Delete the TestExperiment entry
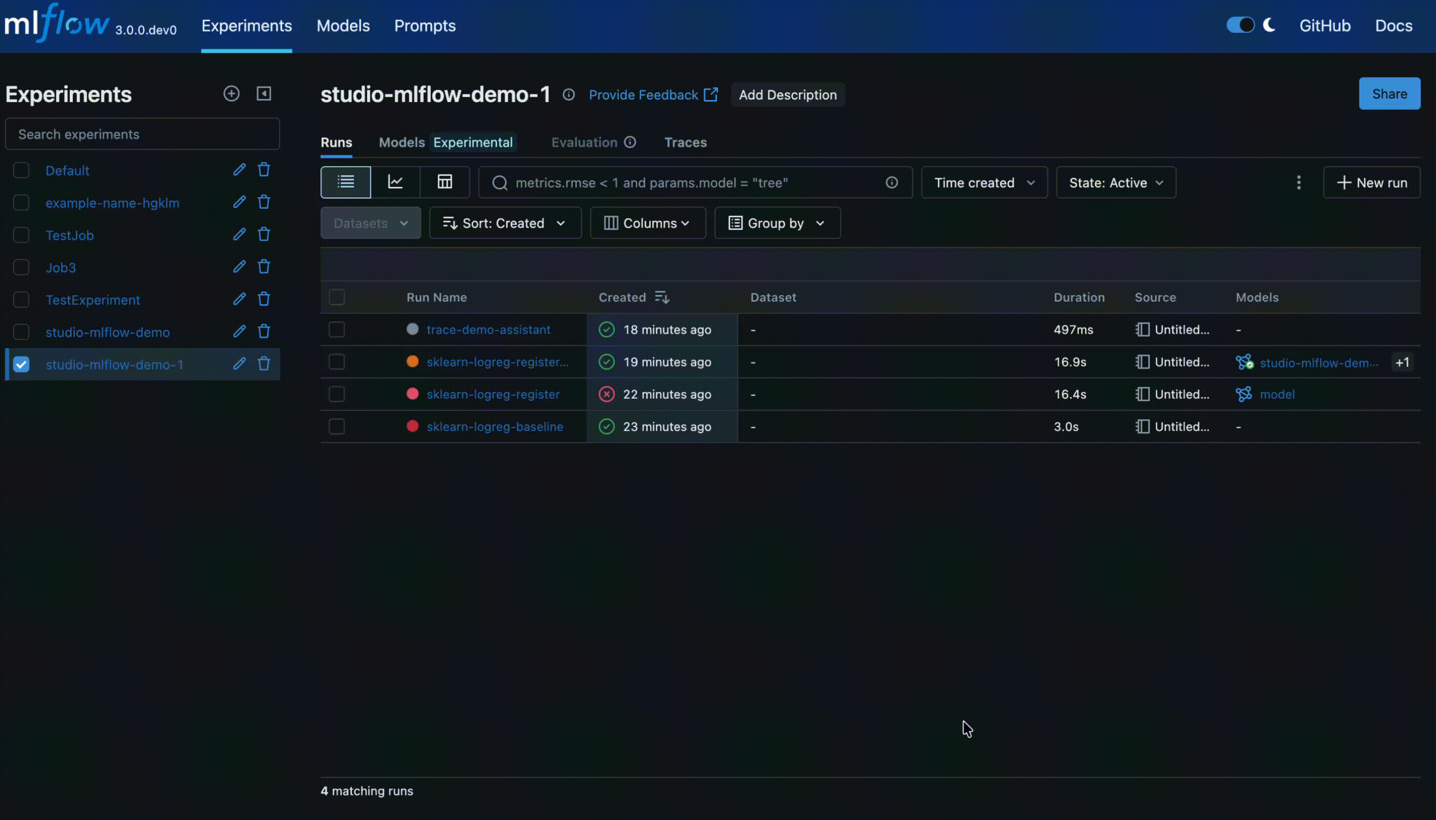 (263, 299)
